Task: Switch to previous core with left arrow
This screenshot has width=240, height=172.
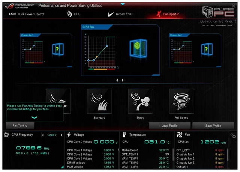Action: 43,135
